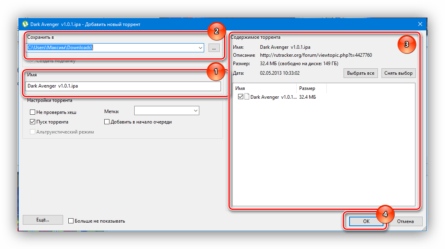Viewport: 445px width, 249px height.
Task: Enable 'Добавить в начало очереди' checkbox
Action: click(x=107, y=122)
